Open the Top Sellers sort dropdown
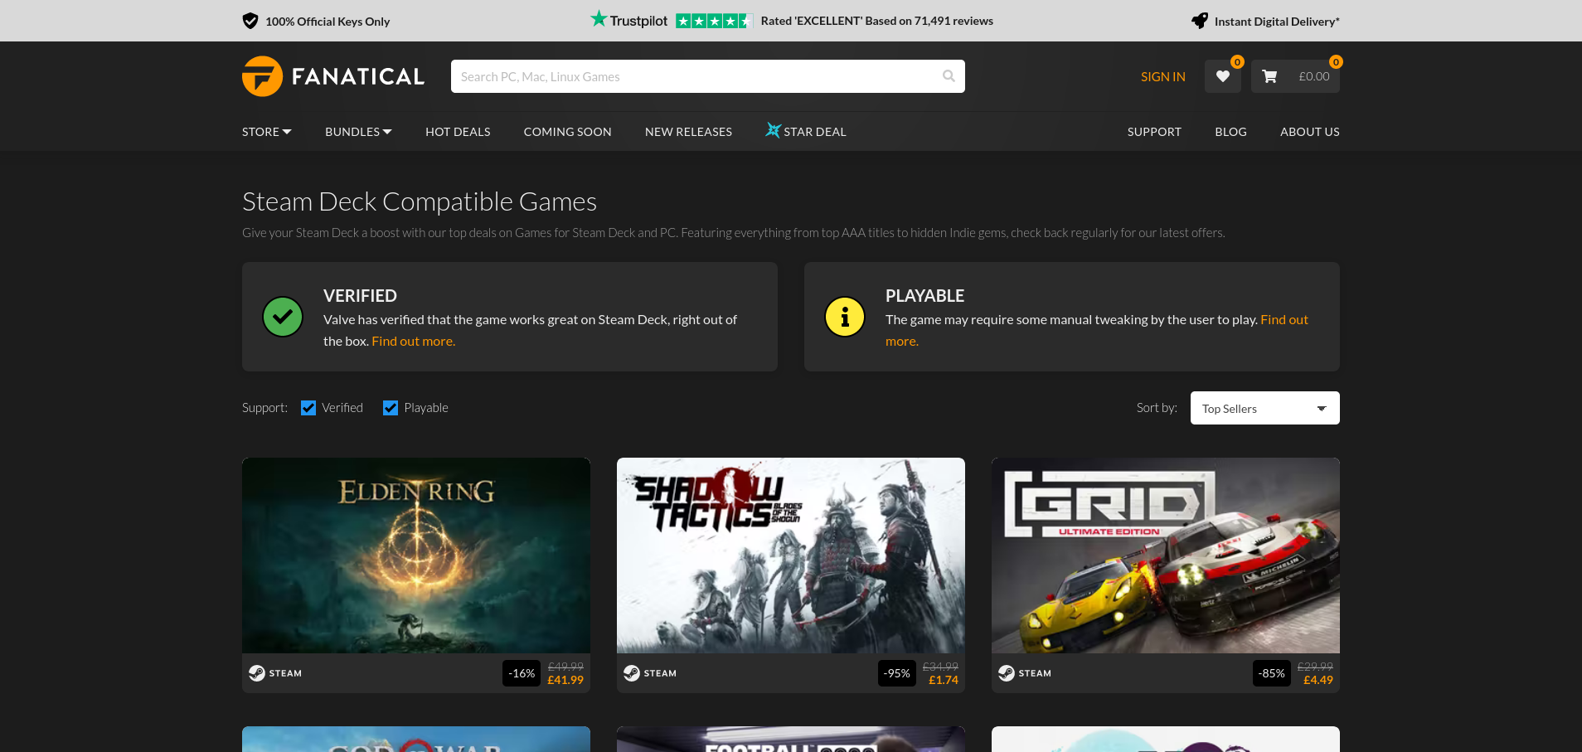The width and height of the screenshot is (1582, 752). pos(1264,408)
